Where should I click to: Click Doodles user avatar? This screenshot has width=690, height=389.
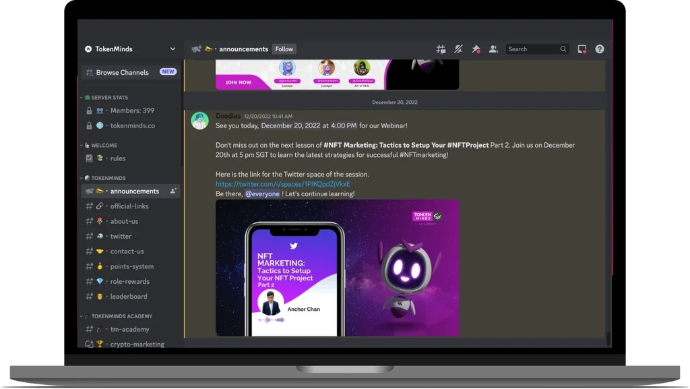tap(199, 121)
